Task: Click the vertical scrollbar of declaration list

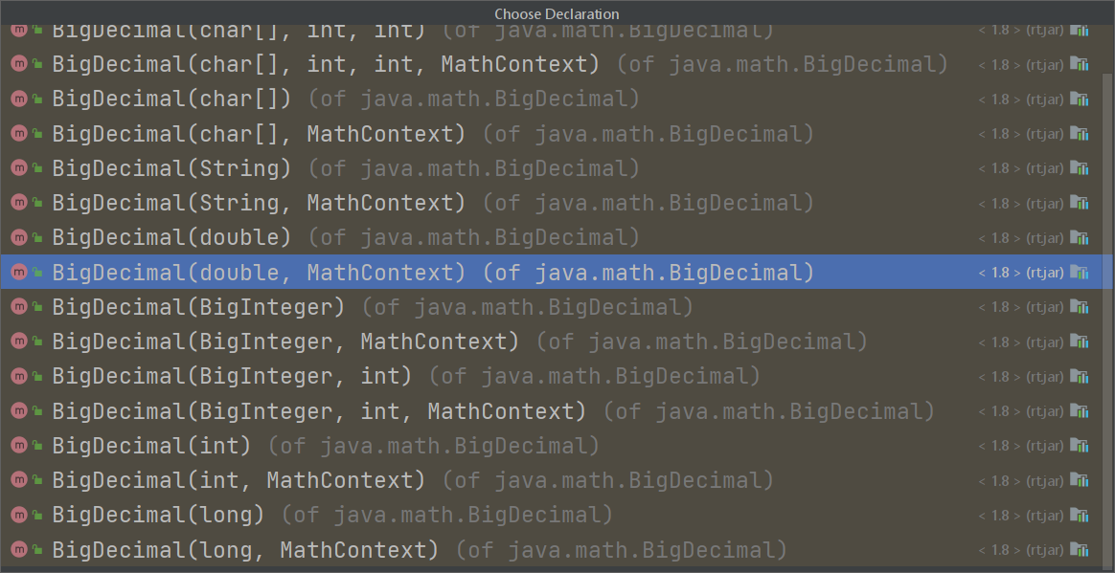Action: [1108, 320]
